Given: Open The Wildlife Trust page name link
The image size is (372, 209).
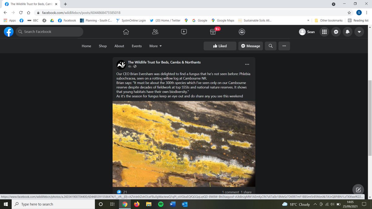Looking at the screenshot, I should [x=164, y=62].
